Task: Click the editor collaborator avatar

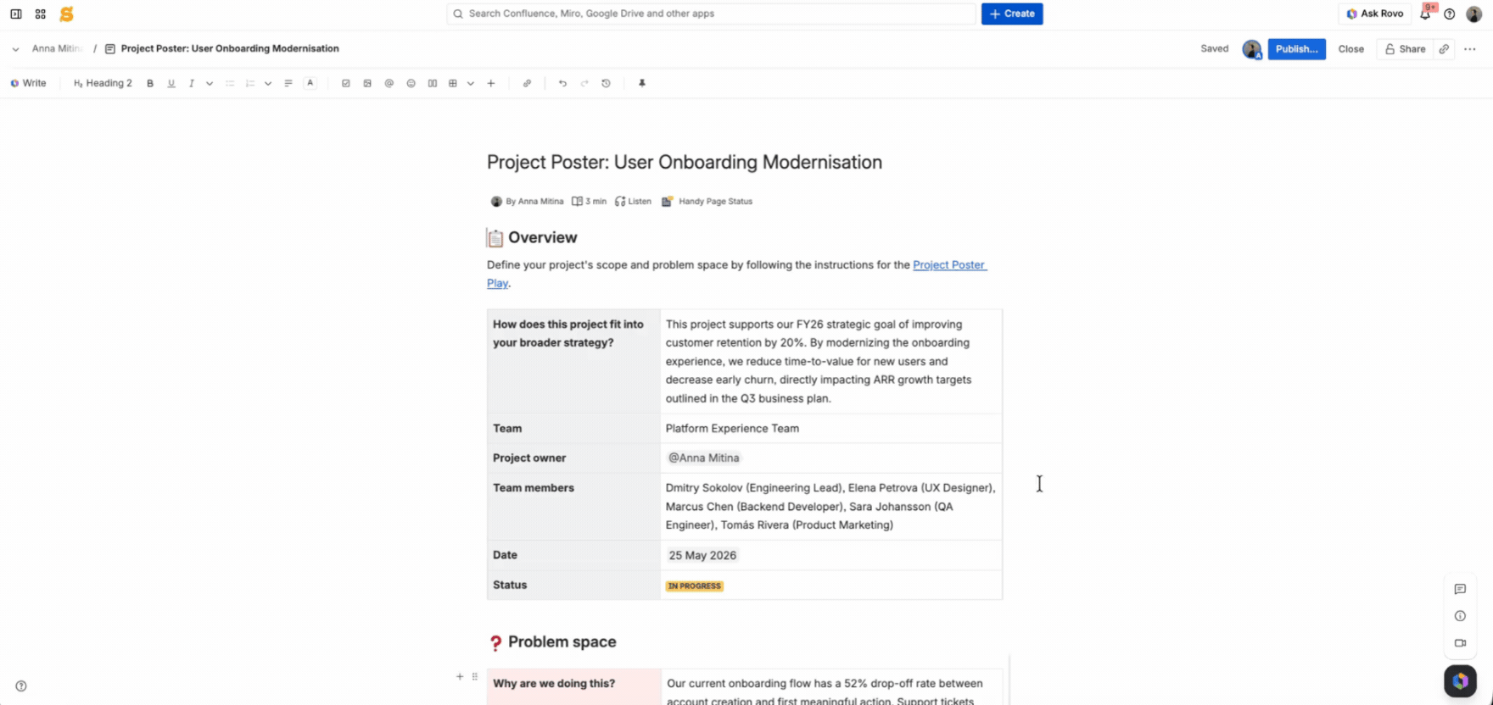Action: [x=1252, y=49]
